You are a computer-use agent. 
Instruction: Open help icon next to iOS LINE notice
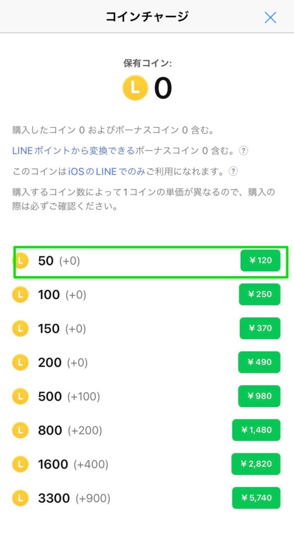pos(232,171)
